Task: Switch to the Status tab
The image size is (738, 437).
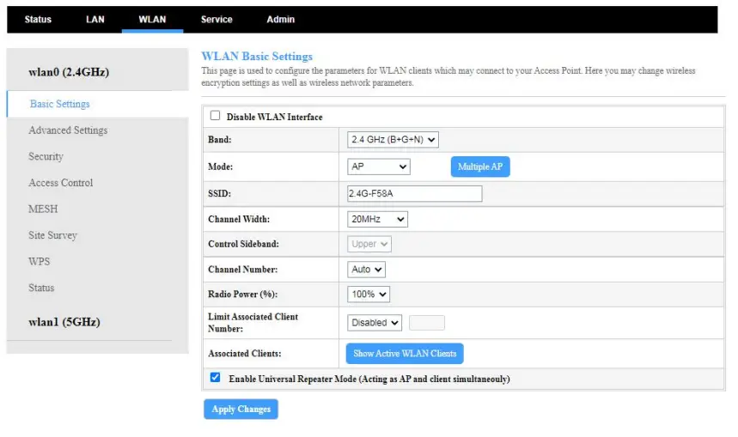Action: point(38,19)
